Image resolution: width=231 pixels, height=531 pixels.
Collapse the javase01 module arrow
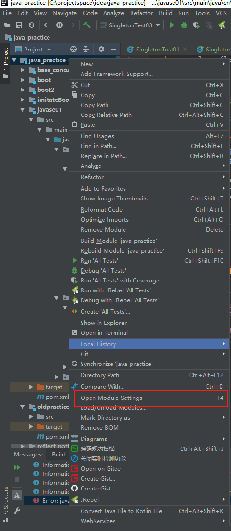pyautogui.click(x=23, y=110)
